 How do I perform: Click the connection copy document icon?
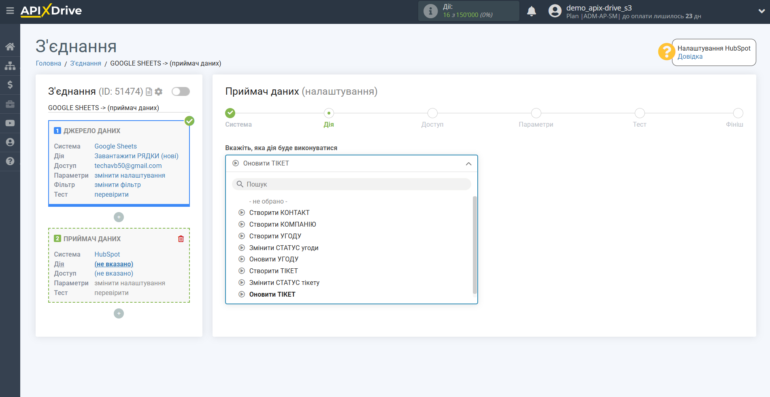[149, 92]
